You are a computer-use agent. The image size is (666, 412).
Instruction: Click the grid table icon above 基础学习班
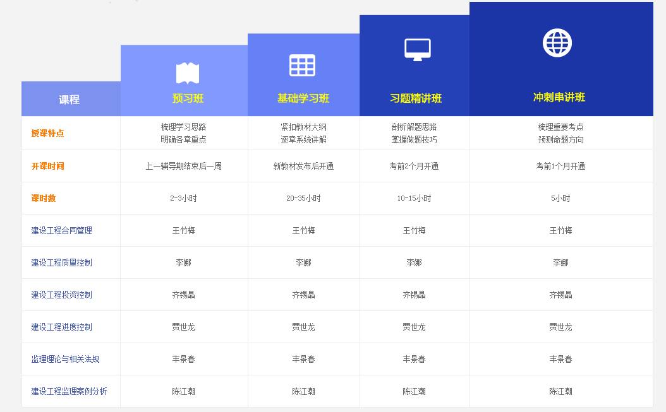[x=302, y=65]
